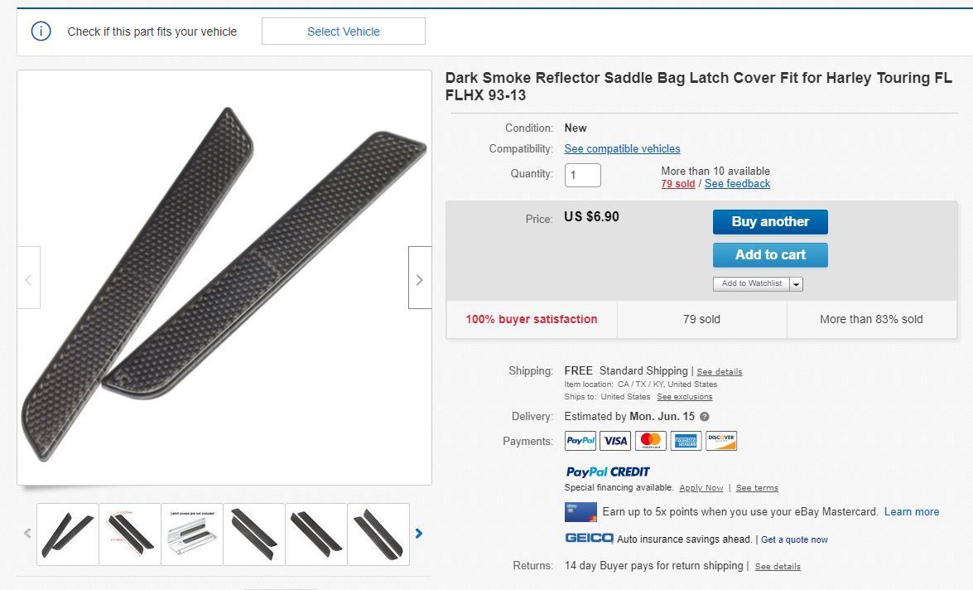Click the quantity input field
973x590 pixels.
click(x=582, y=176)
